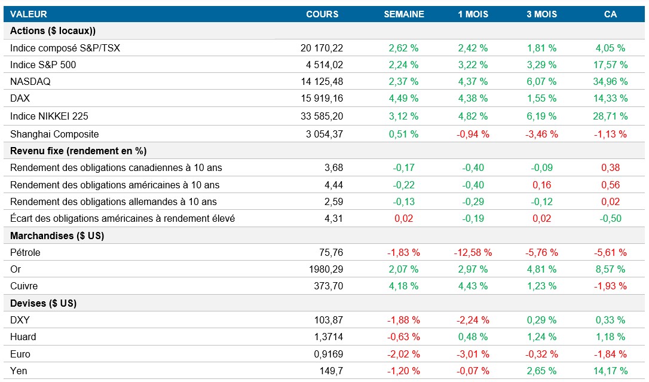Screen dimensions: 649x382
Task: Select the Indice NIKKEI 225 price 33 585,20
Action: (x=322, y=116)
